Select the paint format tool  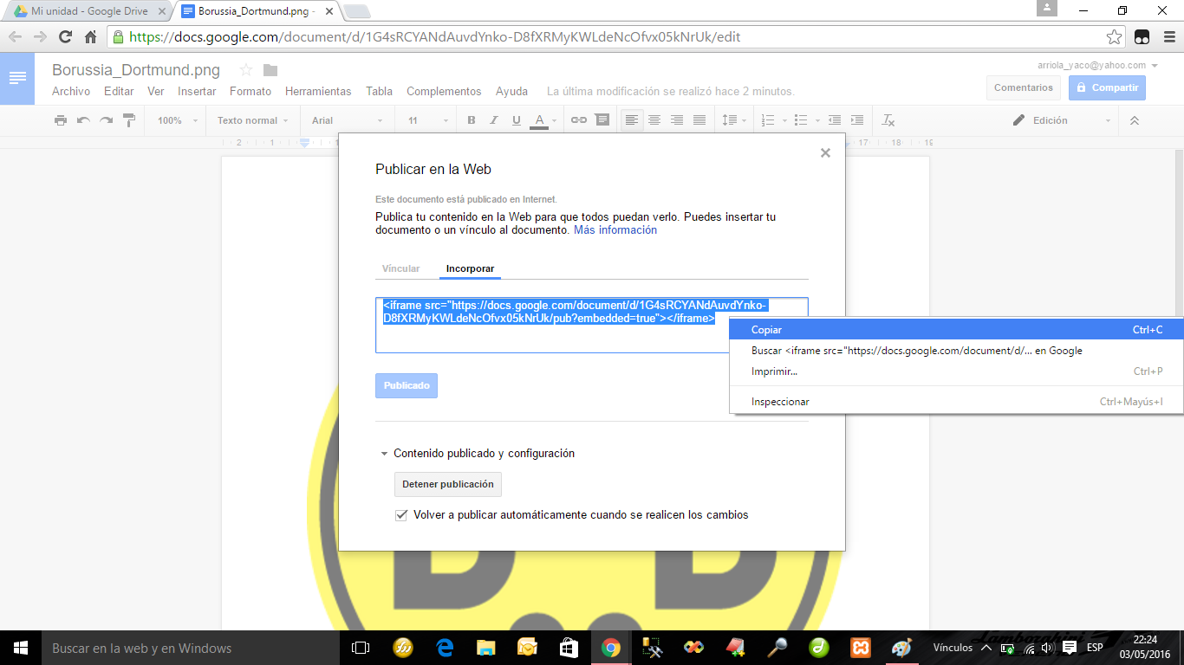[128, 120]
